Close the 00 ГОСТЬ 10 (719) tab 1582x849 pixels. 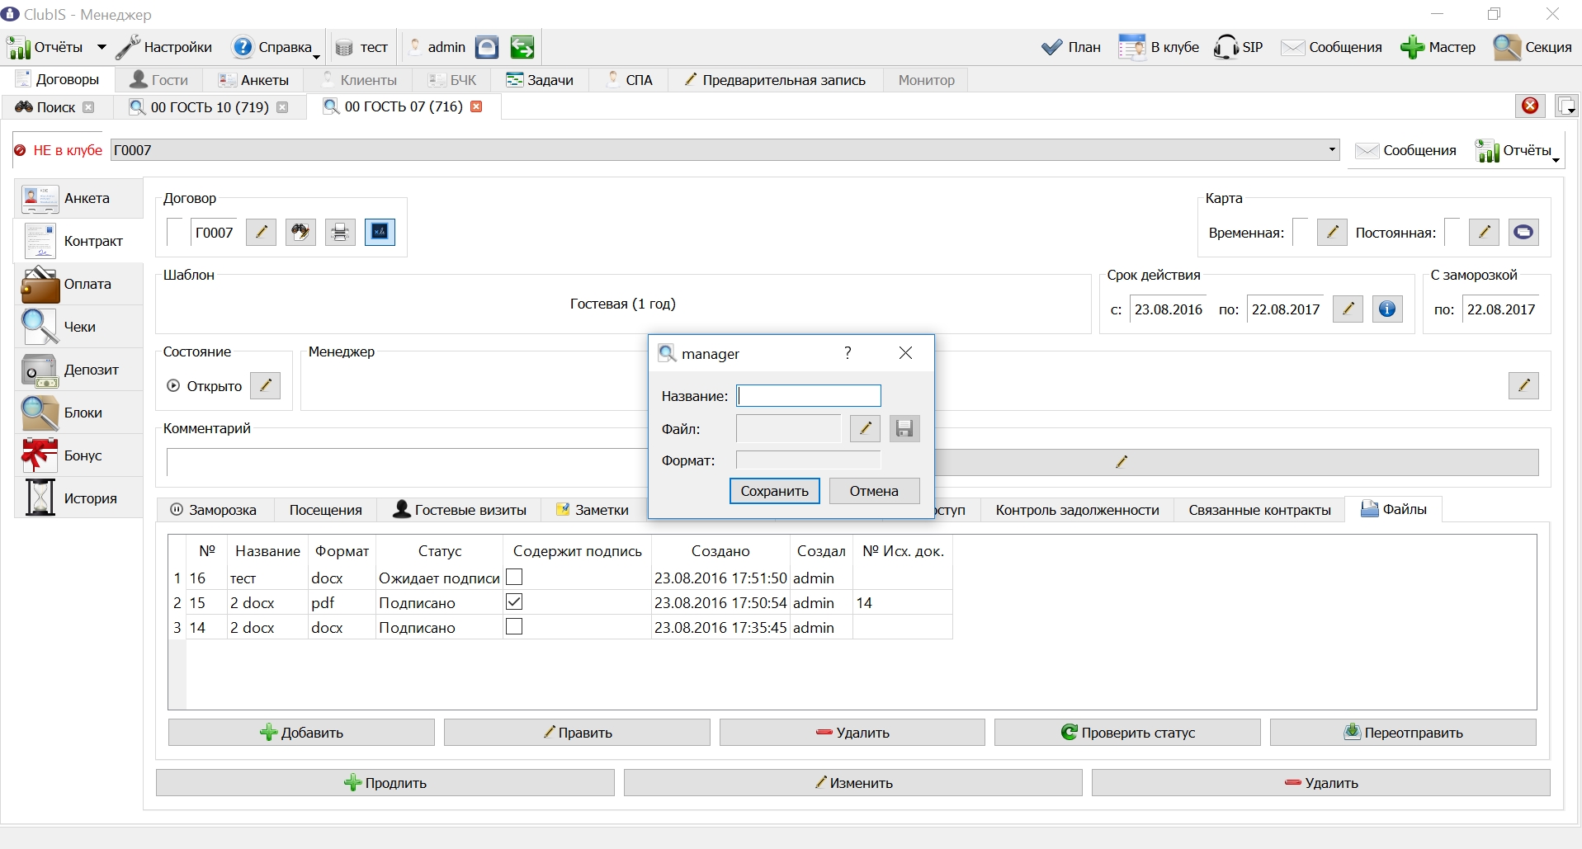click(x=282, y=107)
